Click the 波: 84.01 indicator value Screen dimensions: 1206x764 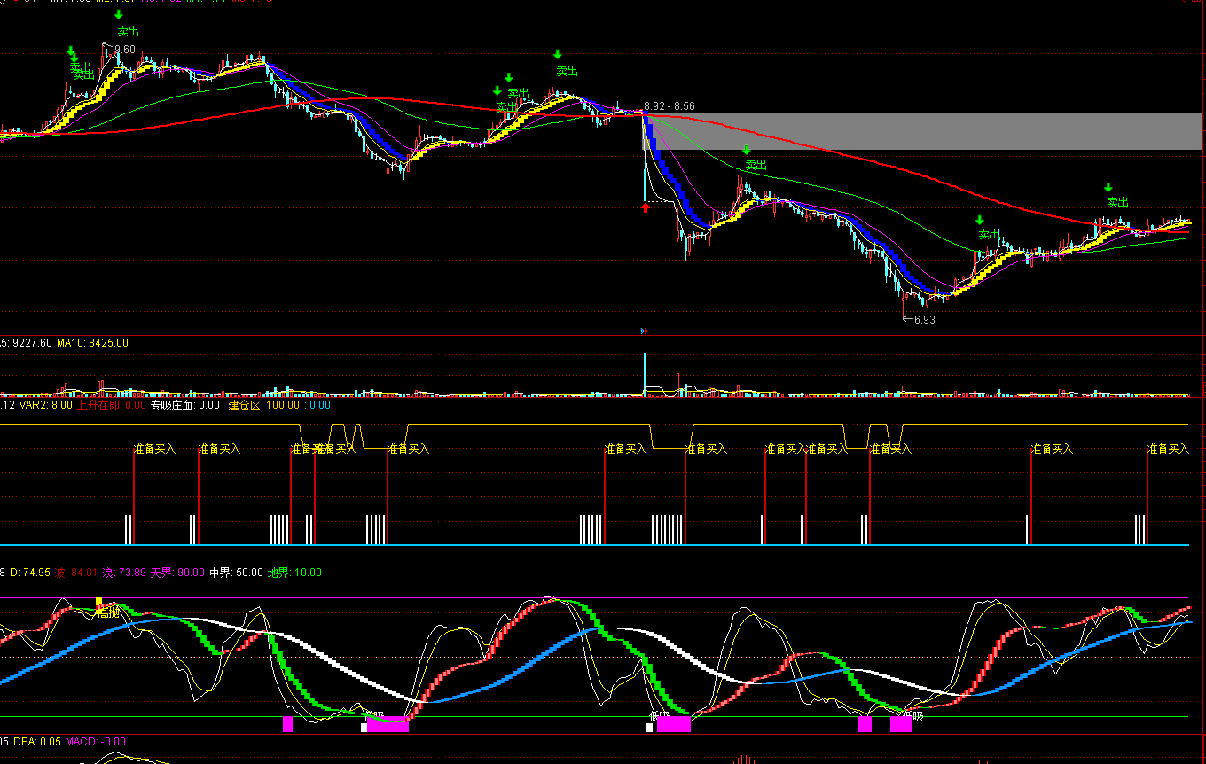(x=77, y=573)
